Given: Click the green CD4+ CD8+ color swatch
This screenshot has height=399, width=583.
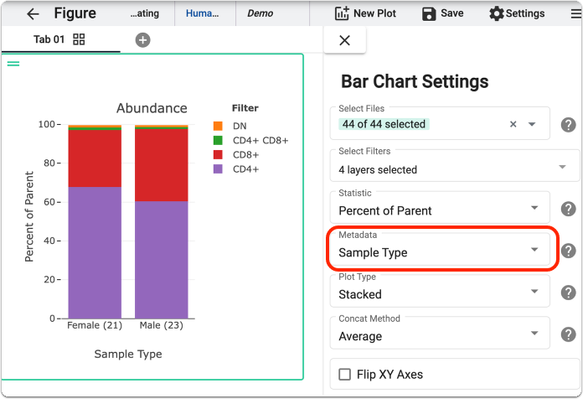Looking at the screenshot, I should (218, 140).
